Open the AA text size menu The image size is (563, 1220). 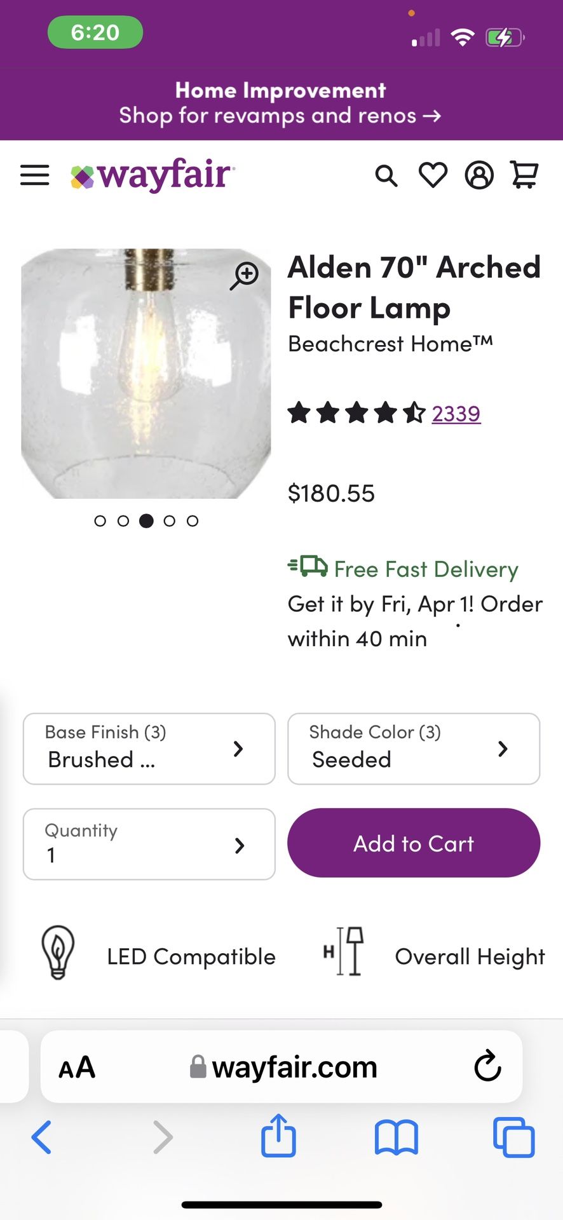click(x=77, y=1067)
